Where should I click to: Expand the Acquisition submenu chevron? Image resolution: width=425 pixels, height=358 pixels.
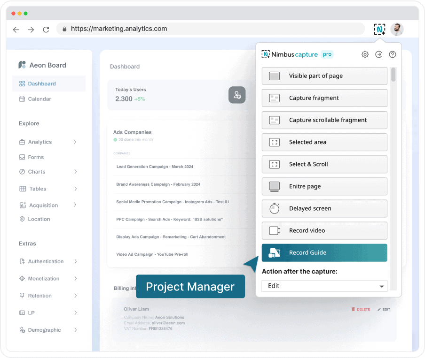75,205
